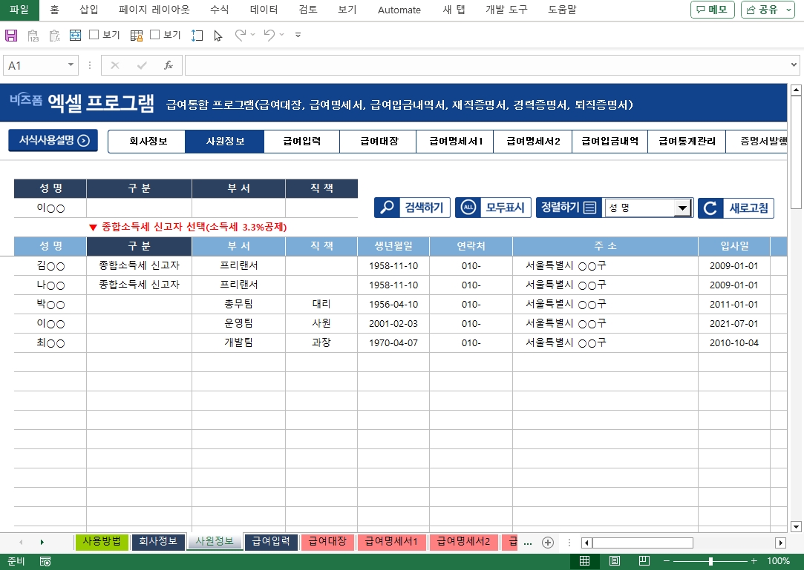The image size is (804, 570).
Task: Toggle the first 보기 checkbox
Action: [94, 35]
